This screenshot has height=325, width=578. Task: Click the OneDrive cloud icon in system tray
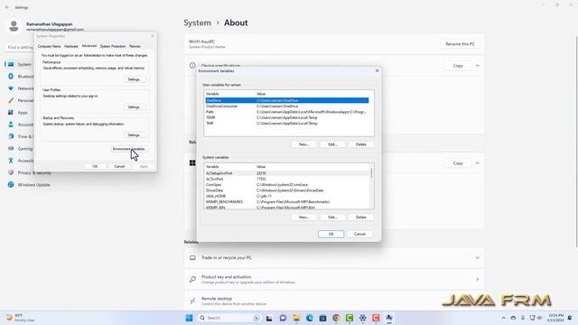513,318
